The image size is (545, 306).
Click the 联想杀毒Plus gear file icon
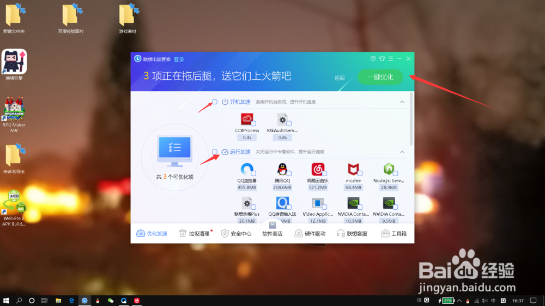point(247,203)
